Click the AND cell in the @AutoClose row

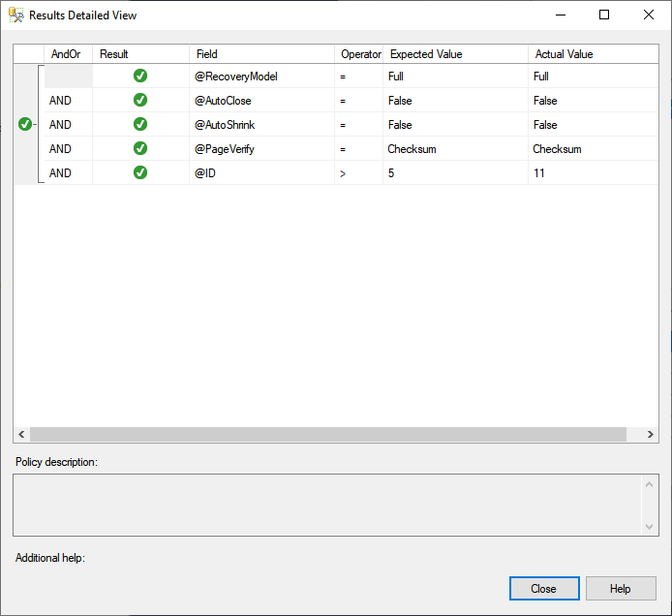tap(68, 101)
